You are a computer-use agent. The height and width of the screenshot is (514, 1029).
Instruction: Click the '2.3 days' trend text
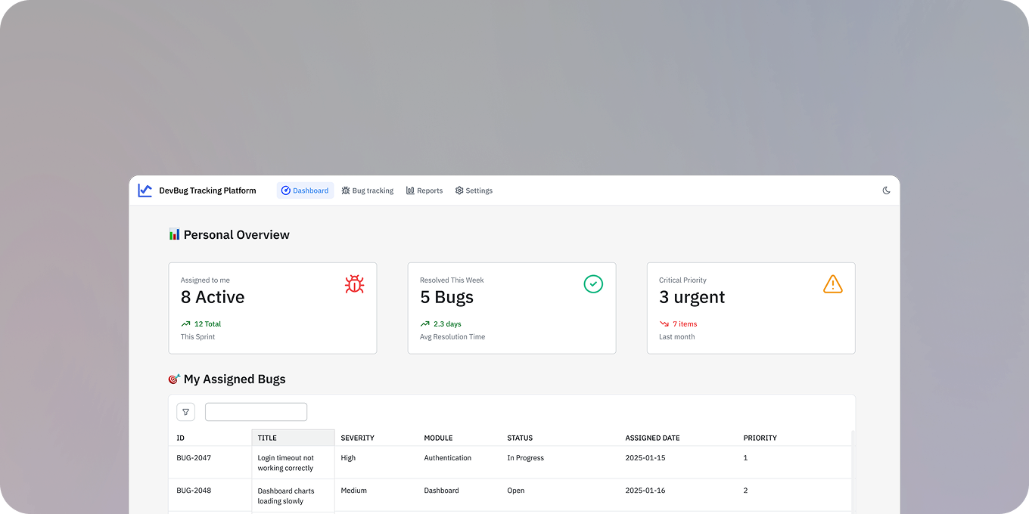[447, 324]
